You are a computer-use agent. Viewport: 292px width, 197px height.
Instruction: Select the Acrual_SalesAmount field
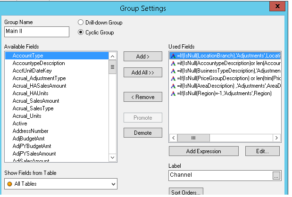(36, 101)
